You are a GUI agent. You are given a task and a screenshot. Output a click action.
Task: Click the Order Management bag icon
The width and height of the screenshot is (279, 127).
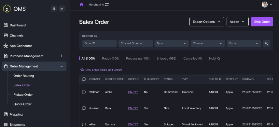pyautogui.click(x=6, y=66)
